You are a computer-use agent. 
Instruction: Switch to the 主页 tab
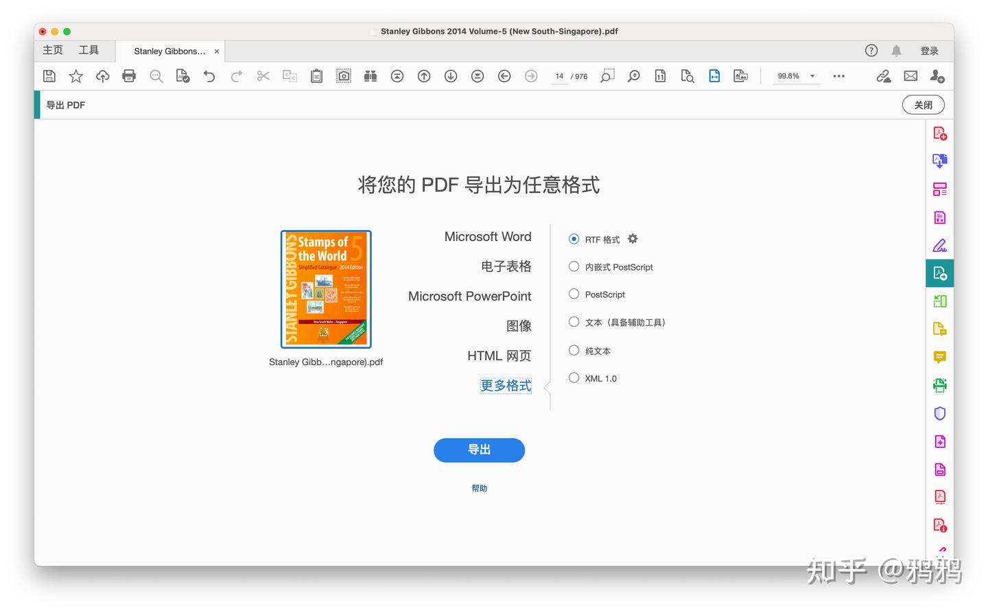point(52,50)
